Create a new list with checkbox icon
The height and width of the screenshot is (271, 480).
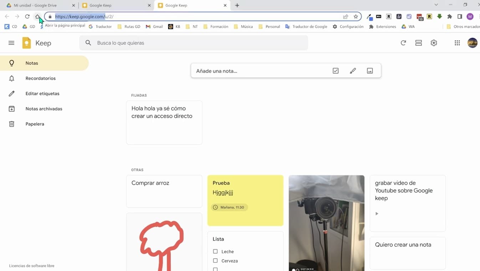(x=336, y=71)
